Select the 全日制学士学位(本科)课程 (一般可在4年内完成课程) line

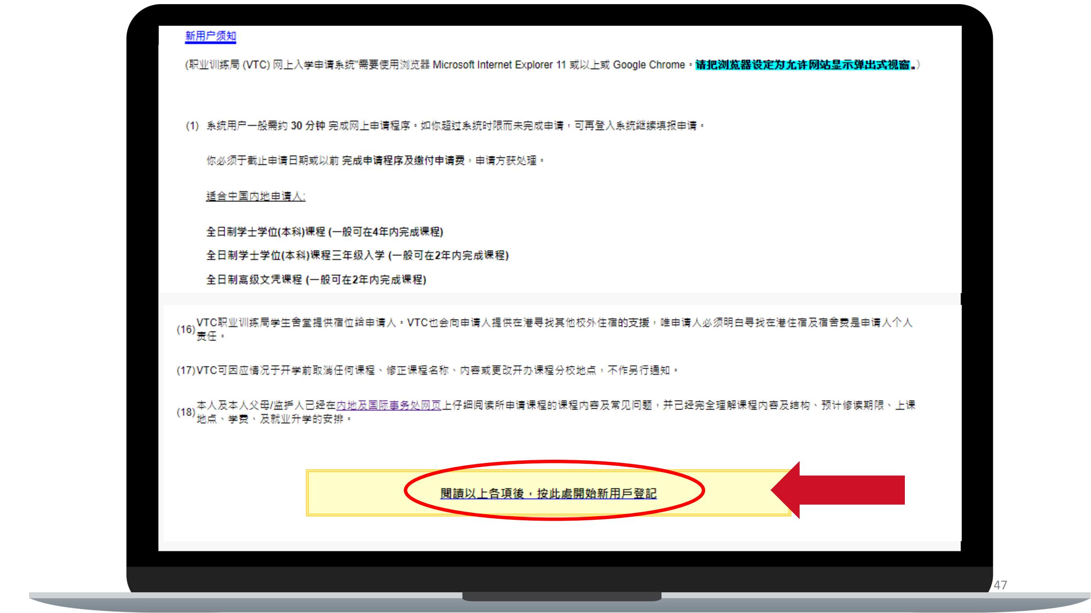(325, 232)
